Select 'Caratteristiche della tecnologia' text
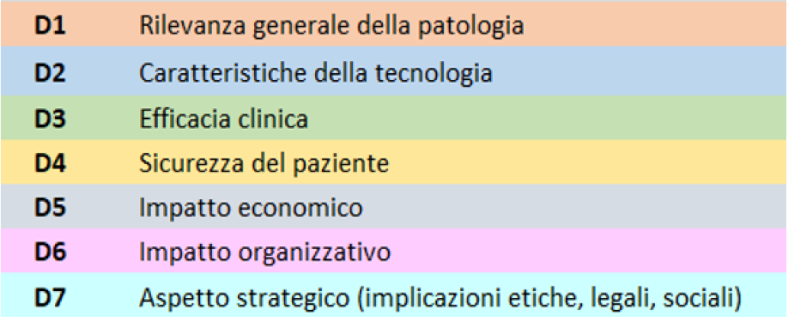This screenshot has height=317, width=787. [x=315, y=73]
